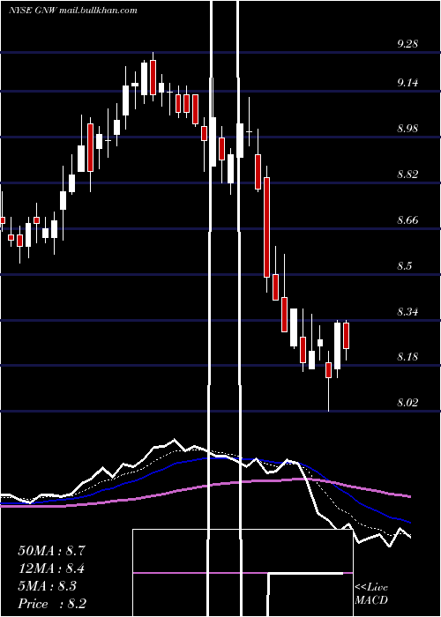This screenshot has width=441, height=617.
Task: Click the 8.34 price axis label
Action: click(x=407, y=312)
